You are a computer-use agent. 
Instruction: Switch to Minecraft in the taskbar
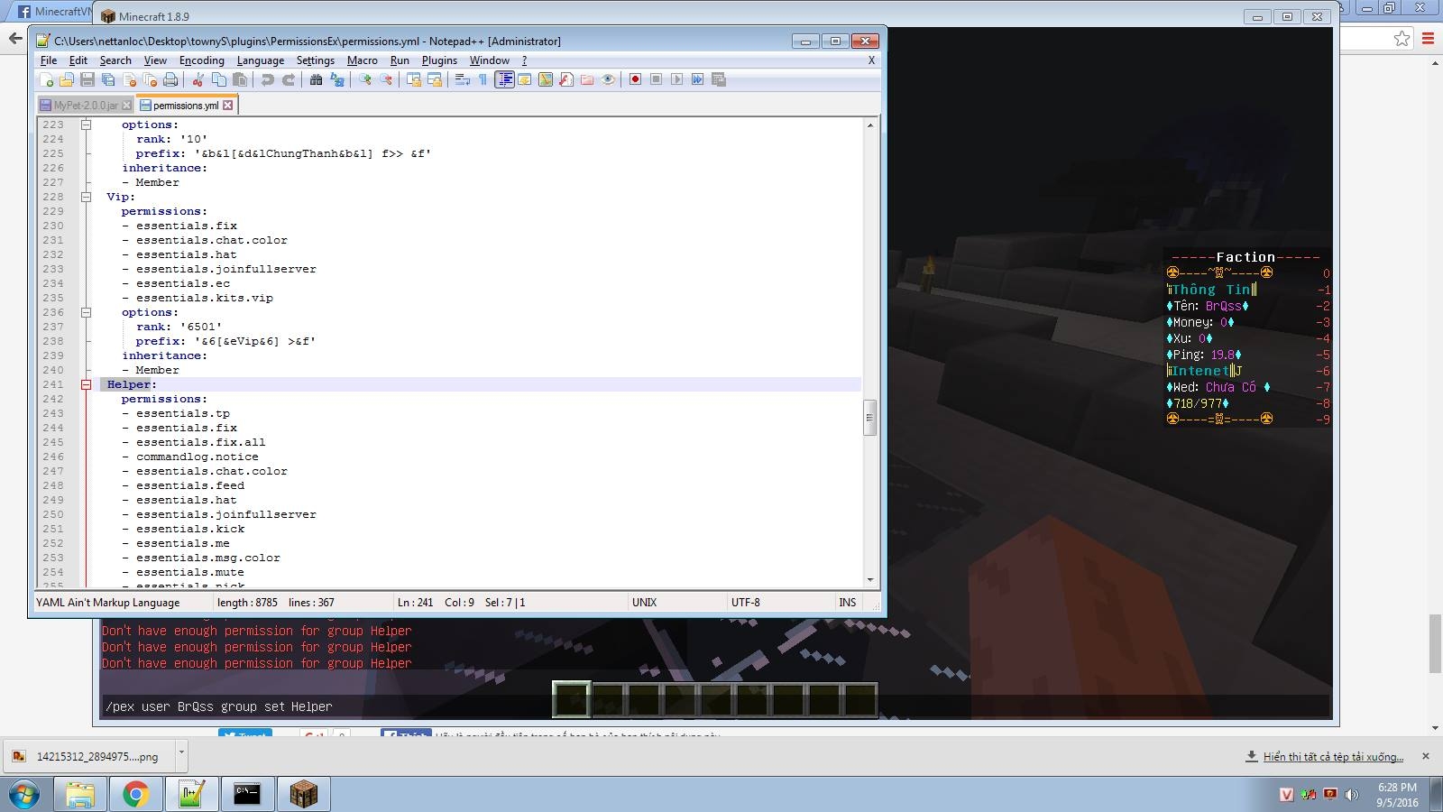coord(303,795)
